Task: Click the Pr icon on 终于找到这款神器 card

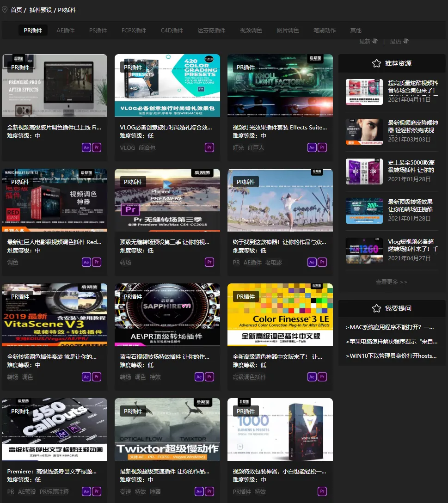Action: [x=322, y=262]
